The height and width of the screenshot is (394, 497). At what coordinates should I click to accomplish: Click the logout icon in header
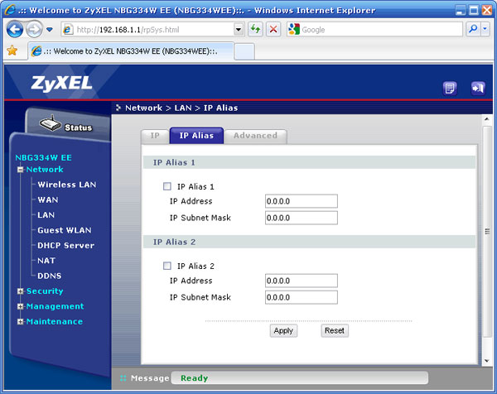[x=477, y=88]
